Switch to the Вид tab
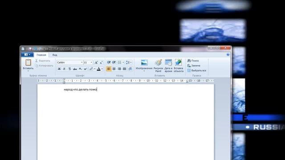Screen dimensions: 285x160 [55, 55]
